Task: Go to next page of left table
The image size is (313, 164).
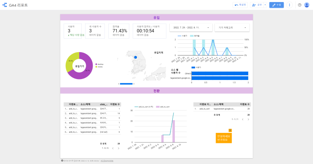Action: [118, 148]
